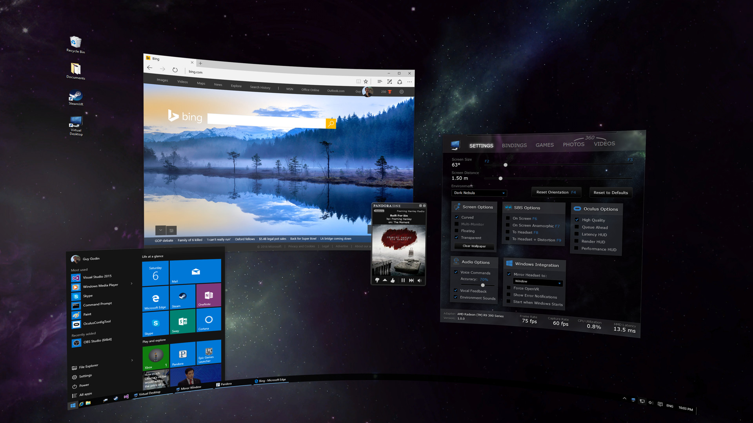
Task: Click the Steam tile in Start menu
Action: point(182,302)
